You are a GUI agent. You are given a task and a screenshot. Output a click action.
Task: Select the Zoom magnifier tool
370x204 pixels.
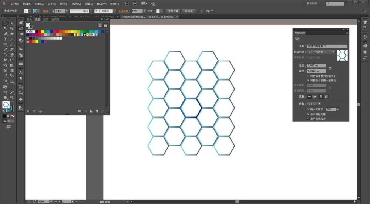point(12,98)
